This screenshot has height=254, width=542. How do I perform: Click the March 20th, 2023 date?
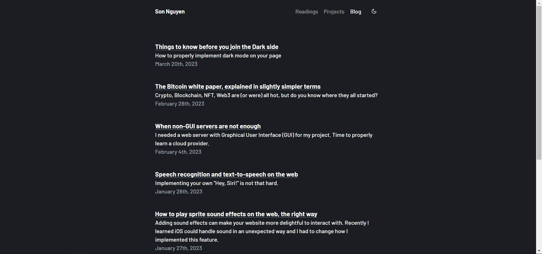tap(176, 64)
